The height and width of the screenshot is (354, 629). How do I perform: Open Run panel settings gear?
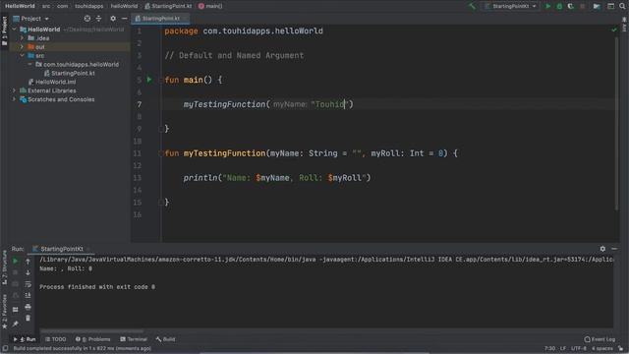(x=602, y=249)
